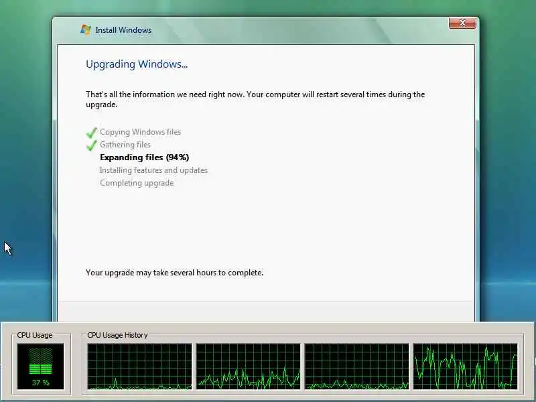Click the CPU Usage group label

pyautogui.click(x=35, y=335)
